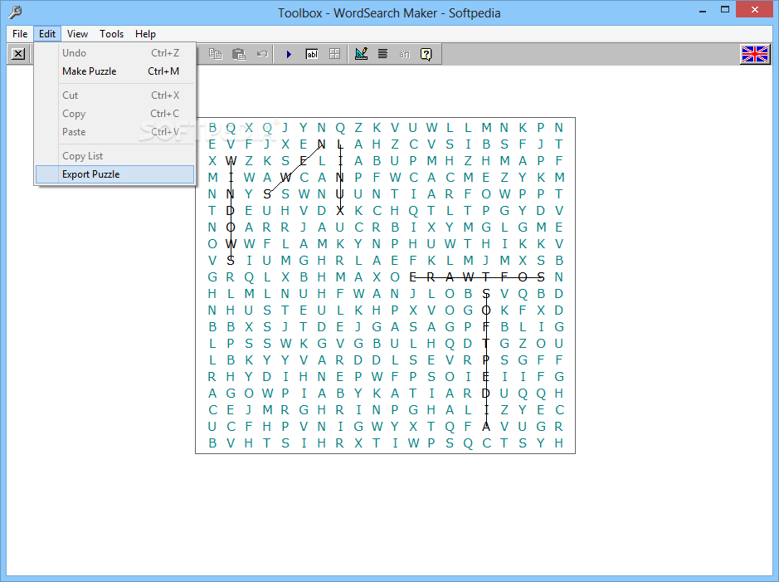Viewport: 779px width, 582px height.
Task: Close the open Edit menu
Action: [47, 34]
